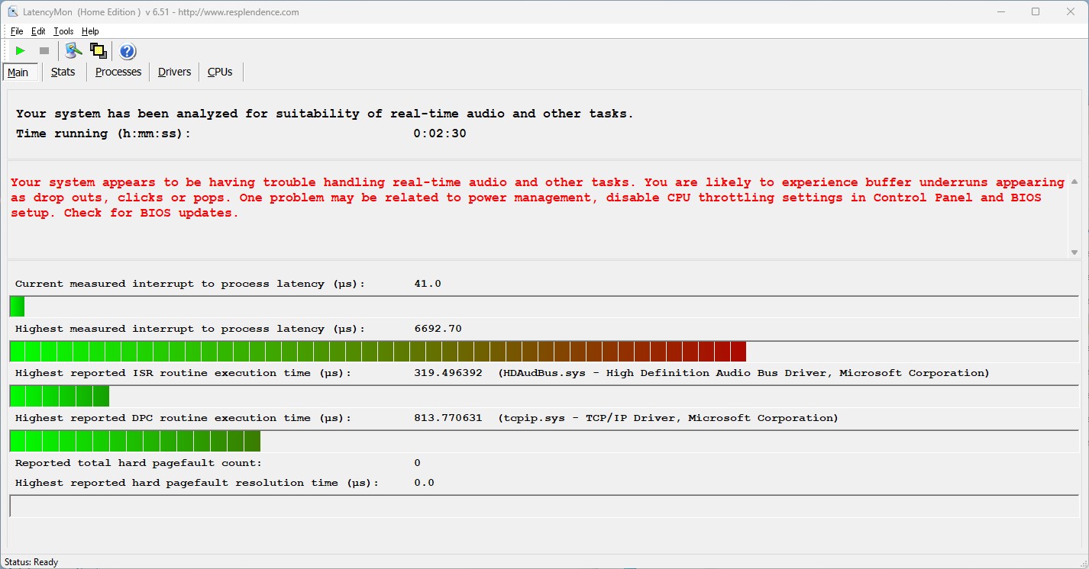Open the options icon in the toolbar
Screen dimensions: 1089x569
(73, 51)
